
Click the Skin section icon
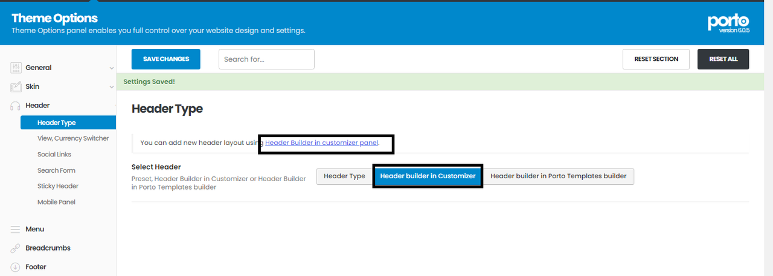coord(16,86)
